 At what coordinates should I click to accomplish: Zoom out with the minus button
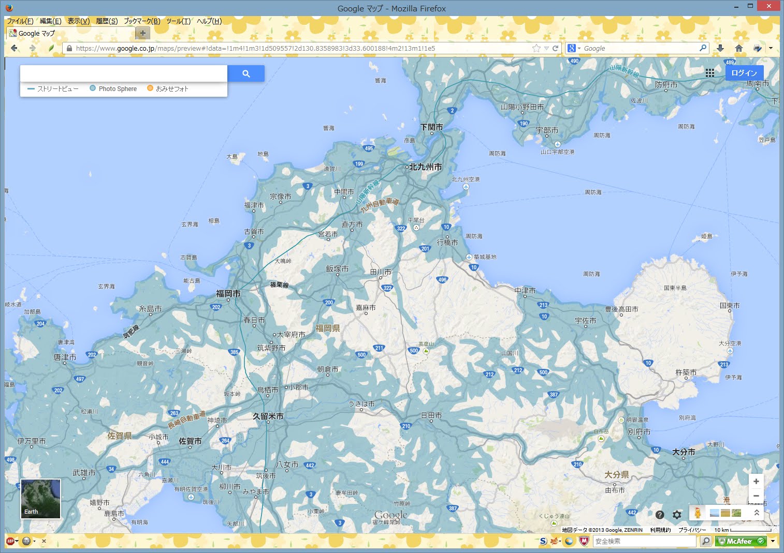click(756, 496)
